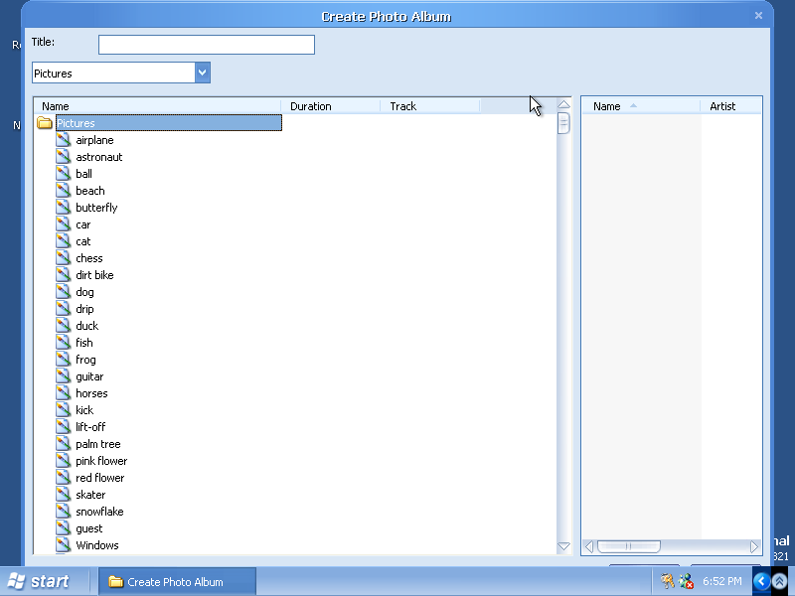
Task: Click the horses picture file icon
Action: click(64, 393)
